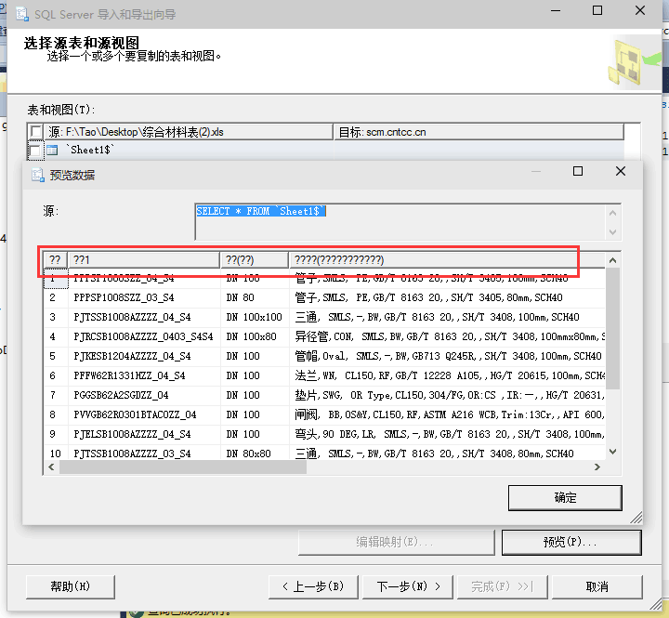Click the SELECT * FROM query text box
Viewport: 669px width, 618px height.
(401, 222)
